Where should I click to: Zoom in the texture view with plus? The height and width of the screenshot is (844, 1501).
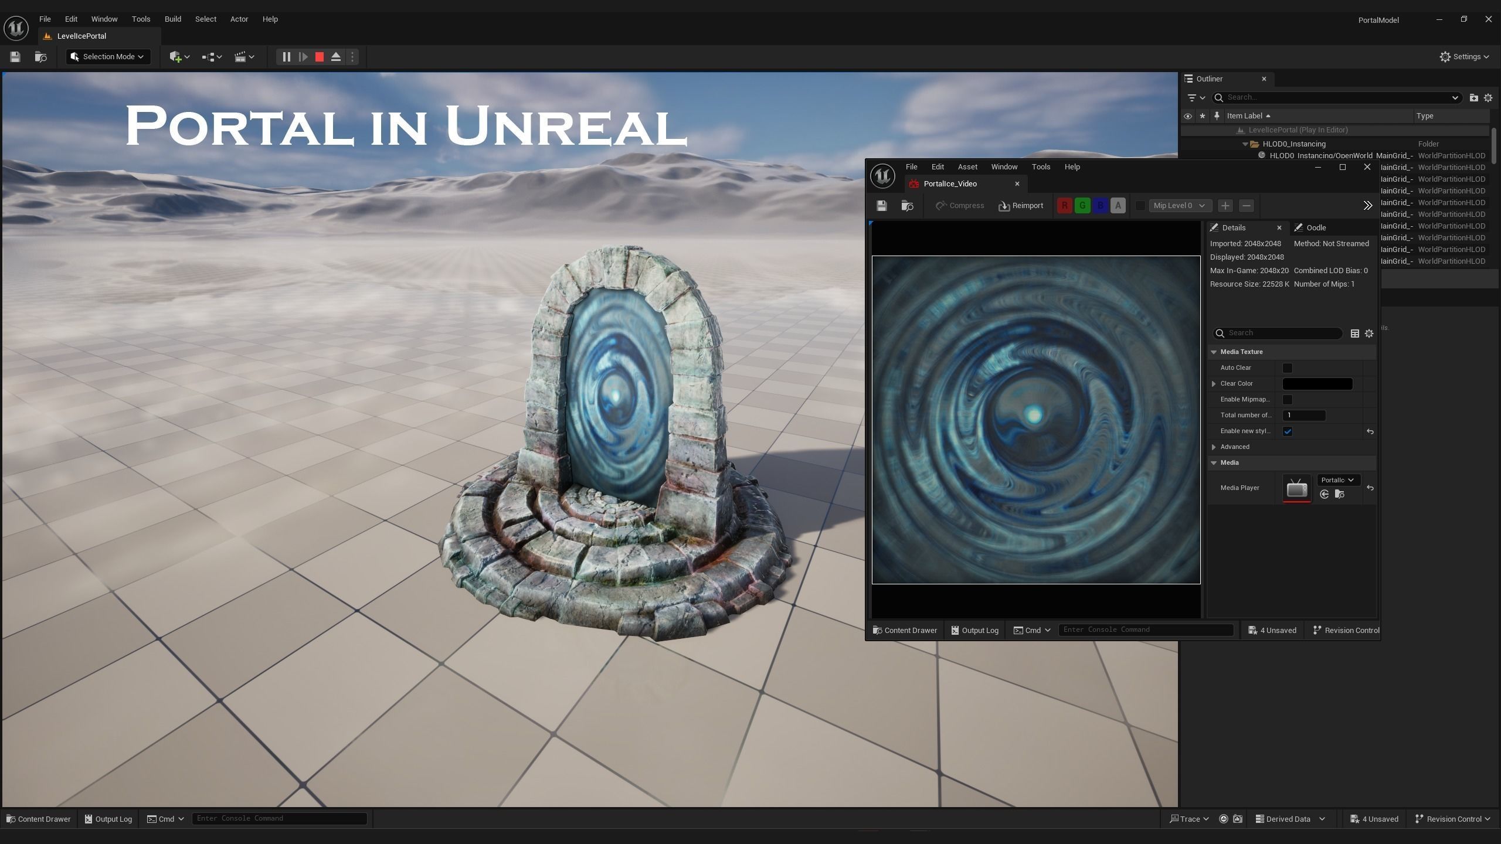pyautogui.click(x=1225, y=206)
